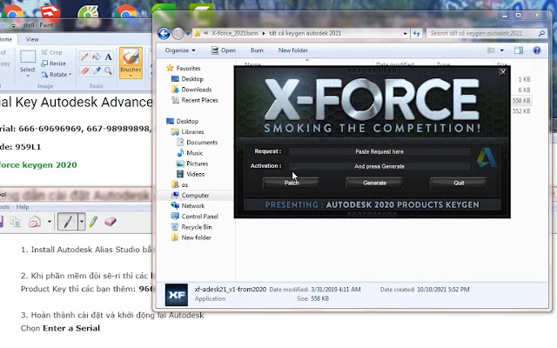Open the Organize menu in Explorer

pos(180,50)
